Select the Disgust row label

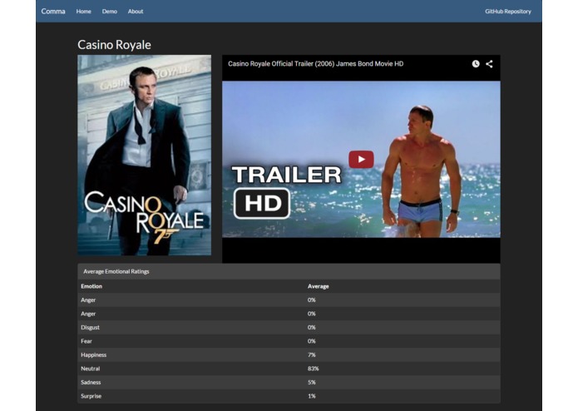[x=90, y=327]
